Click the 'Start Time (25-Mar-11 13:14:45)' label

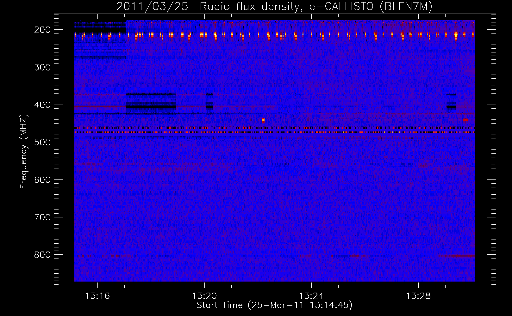click(274, 305)
